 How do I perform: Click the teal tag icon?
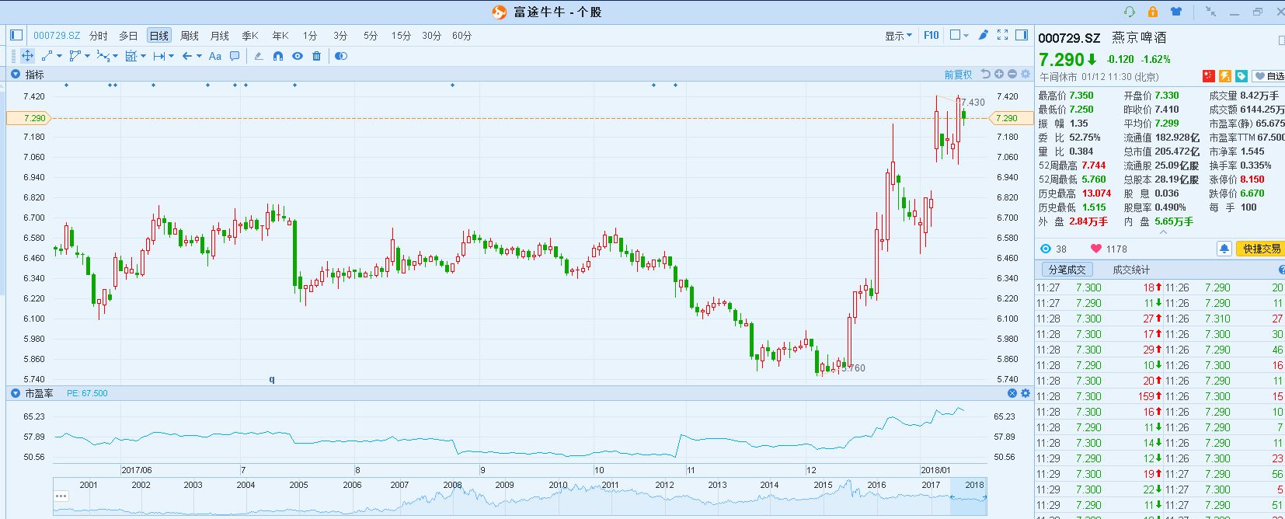[1241, 75]
